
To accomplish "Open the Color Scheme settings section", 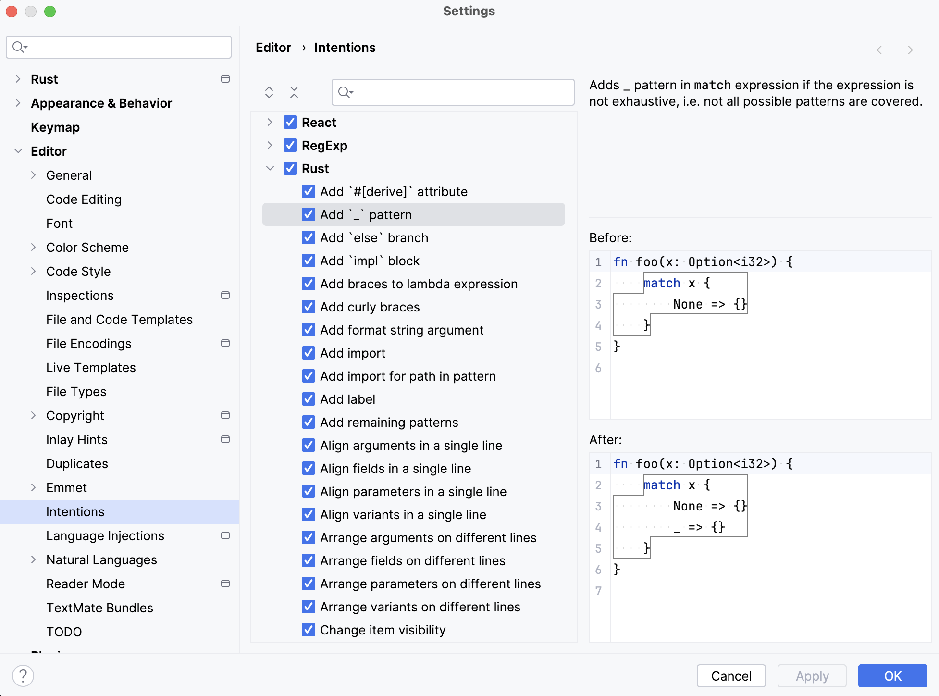I will (87, 247).
